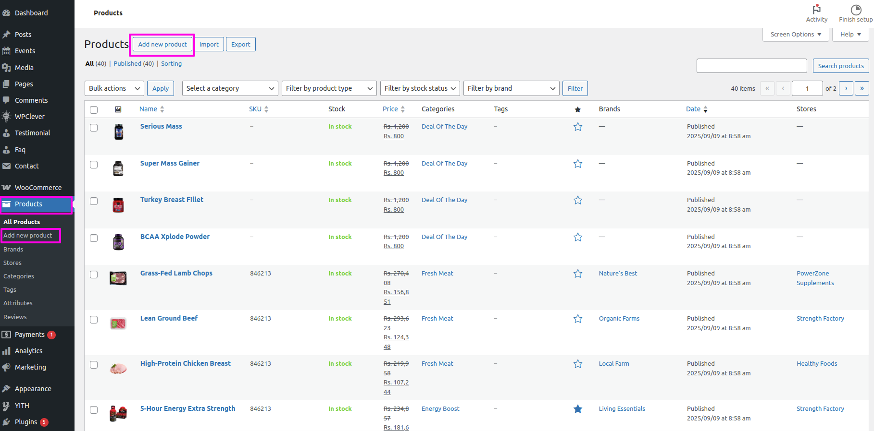
Task: Unfeature 5-Hour Energy Extra Strength star
Action: [x=578, y=409]
